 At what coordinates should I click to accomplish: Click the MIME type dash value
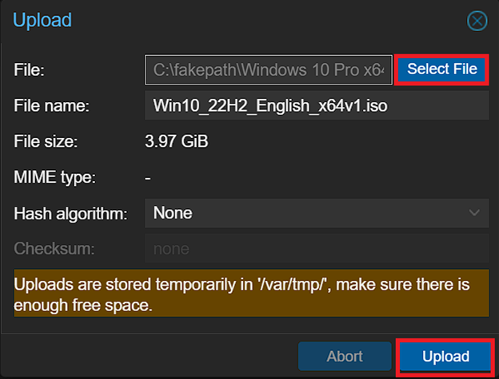pyautogui.click(x=149, y=177)
